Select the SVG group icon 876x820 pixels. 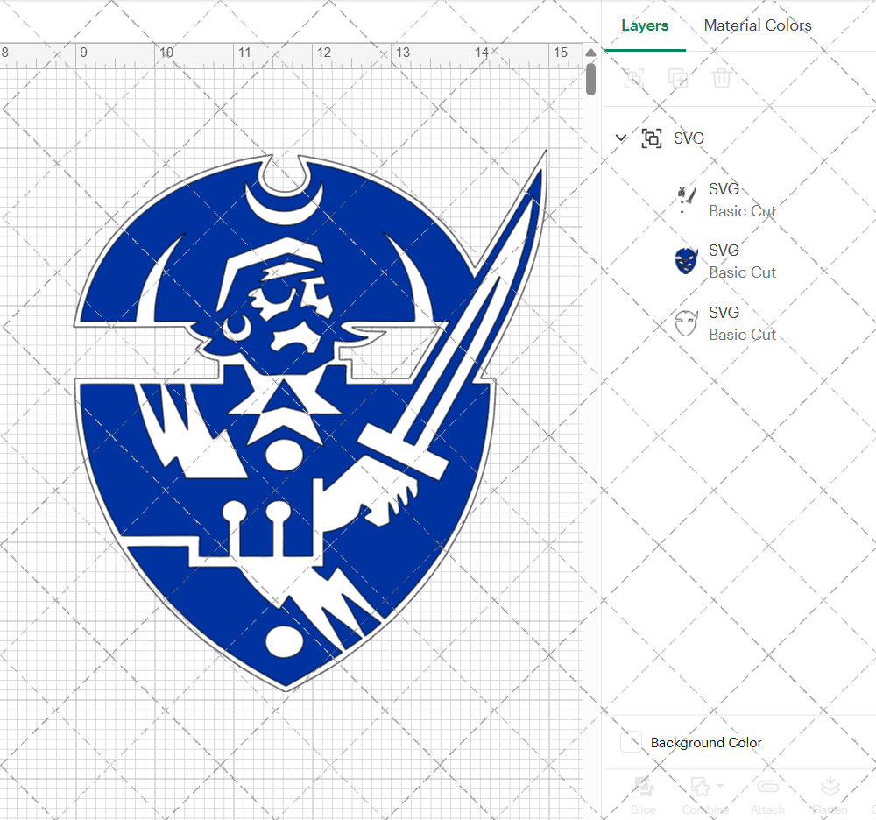pyautogui.click(x=652, y=138)
